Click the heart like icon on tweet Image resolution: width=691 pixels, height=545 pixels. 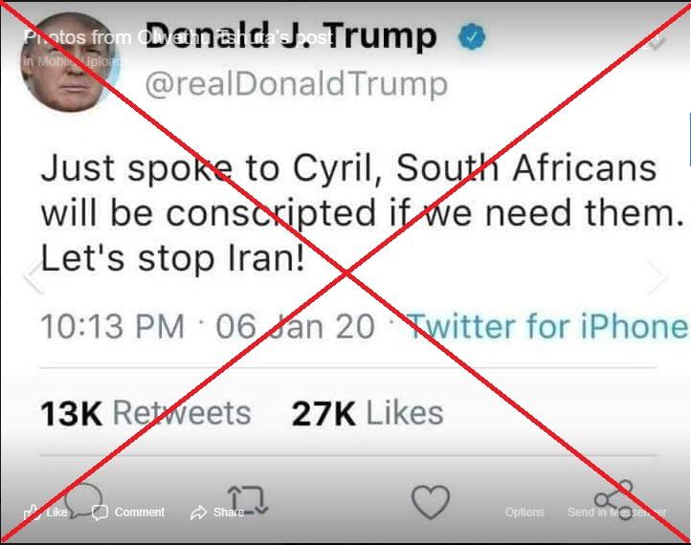pos(431,502)
